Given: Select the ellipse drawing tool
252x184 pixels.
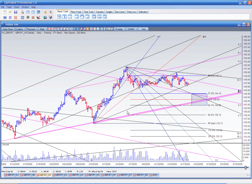Looking at the screenshot, I should (105, 17).
